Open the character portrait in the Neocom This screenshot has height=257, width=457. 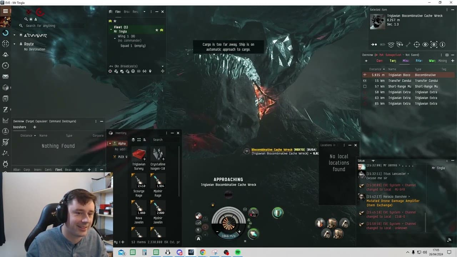pos(5,22)
